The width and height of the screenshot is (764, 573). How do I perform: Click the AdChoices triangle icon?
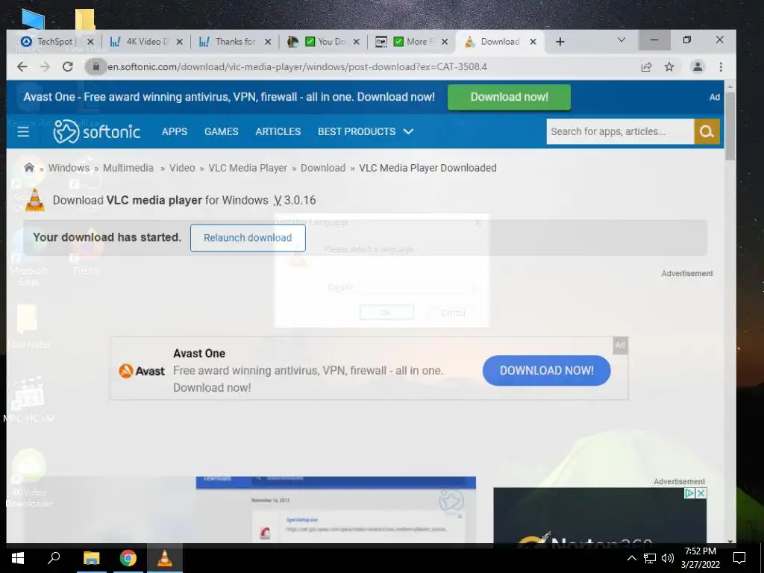coord(689,493)
